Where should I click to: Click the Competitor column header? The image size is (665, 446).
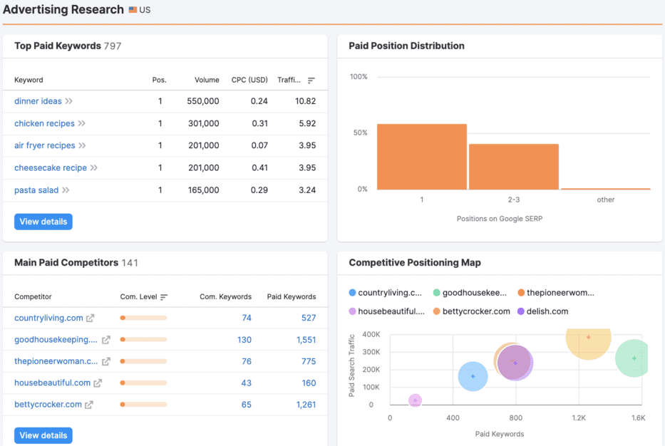point(33,297)
